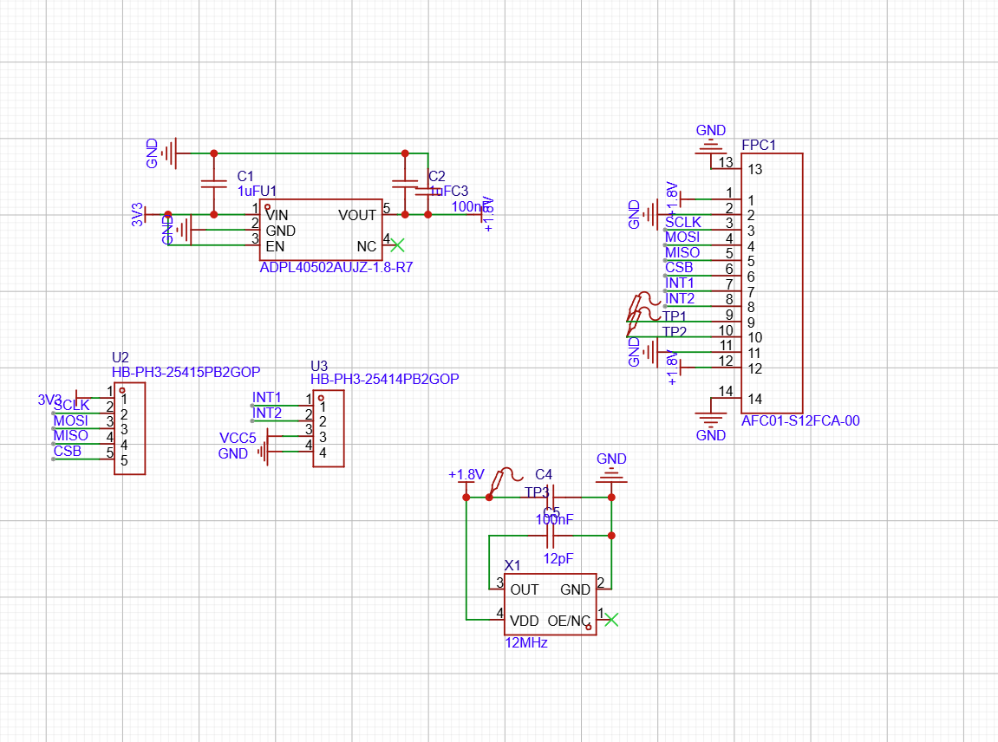The image size is (998, 742).
Task: Click the CSB net label on U2
Action: tap(68, 451)
